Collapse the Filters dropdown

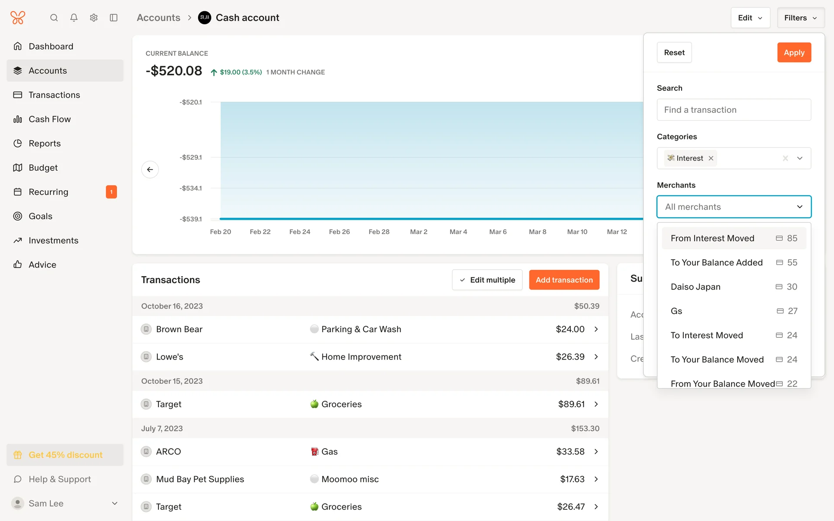click(x=801, y=18)
